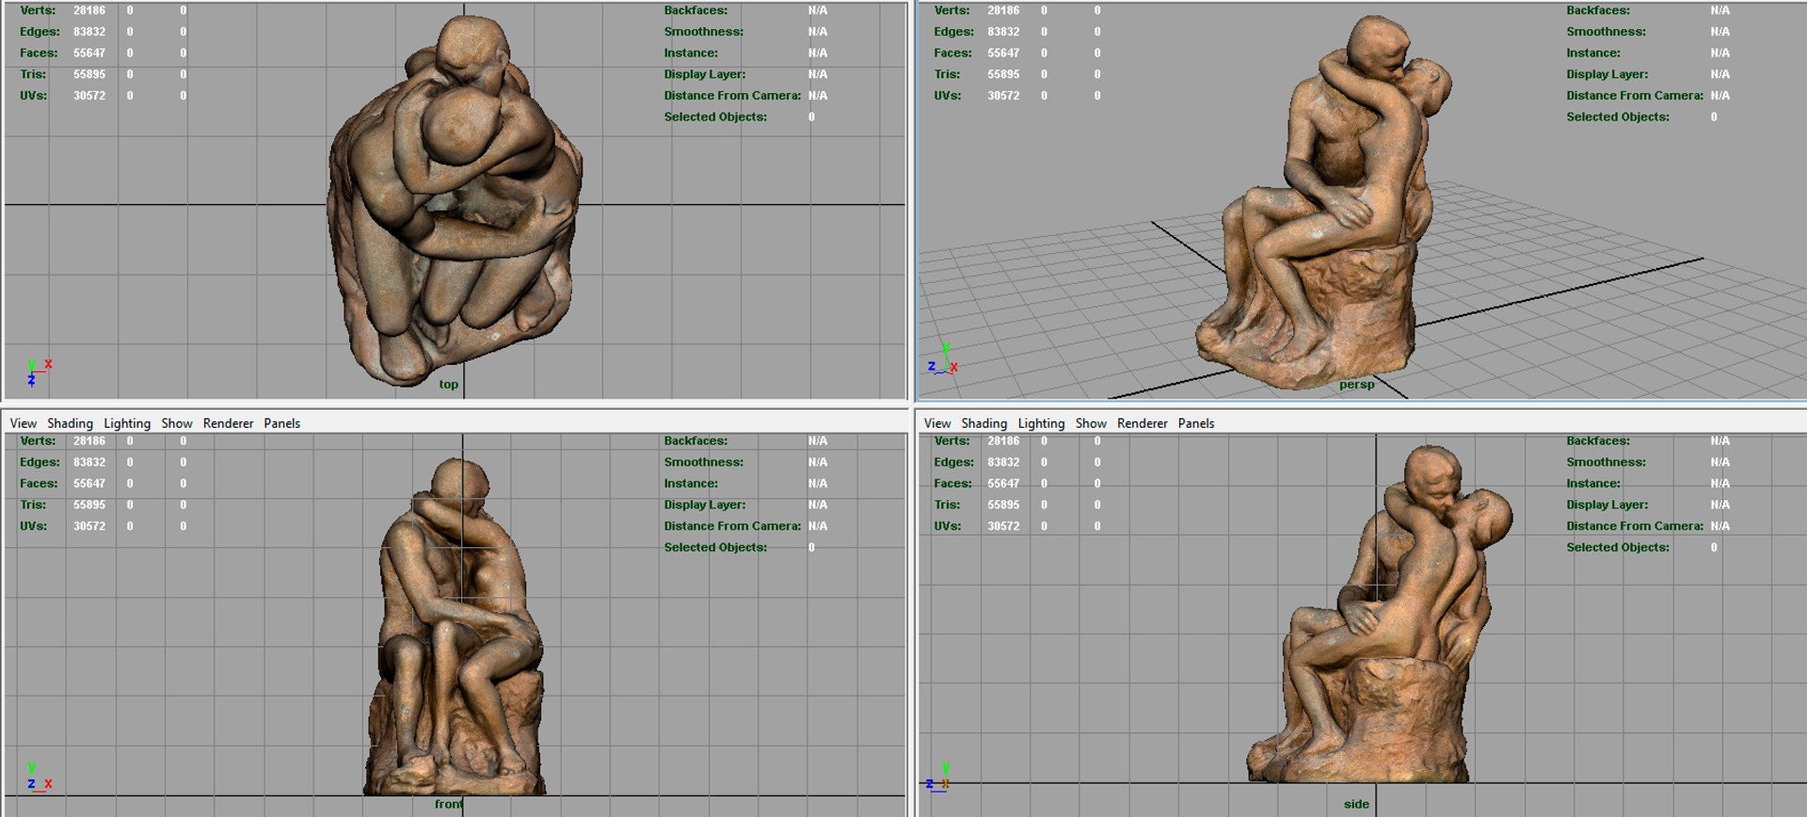Click Verts count 28186 in top viewport
The width and height of the screenshot is (1807, 817).
coord(89,10)
